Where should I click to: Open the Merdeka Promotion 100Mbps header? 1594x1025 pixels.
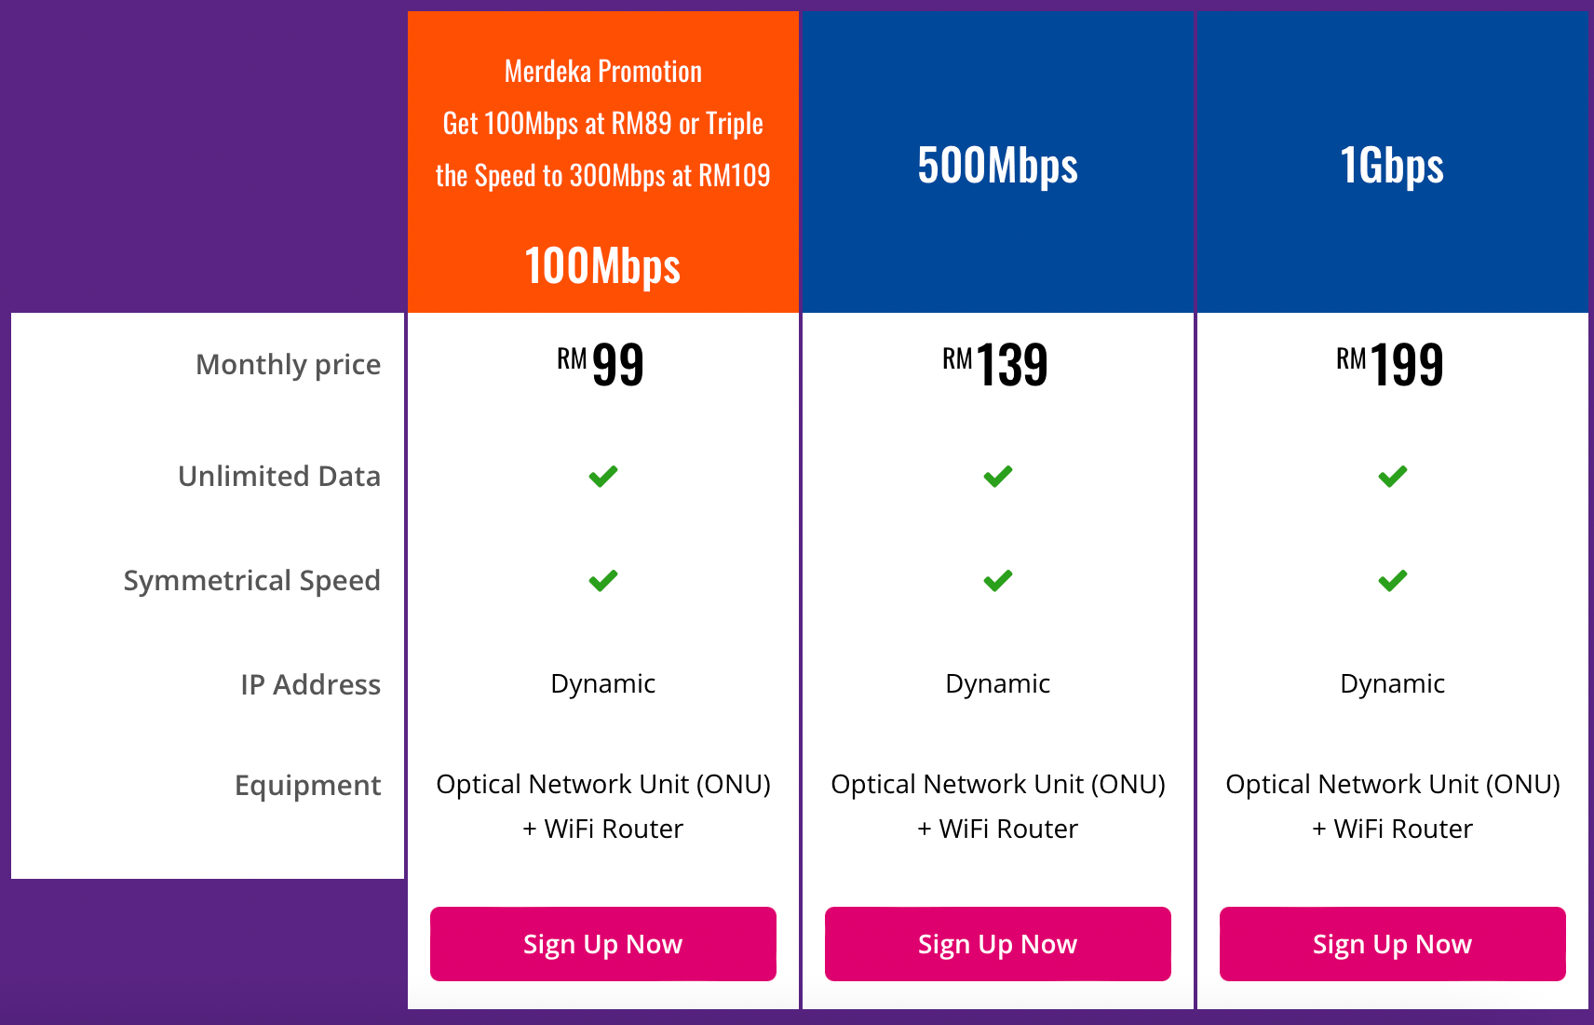point(602,158)
